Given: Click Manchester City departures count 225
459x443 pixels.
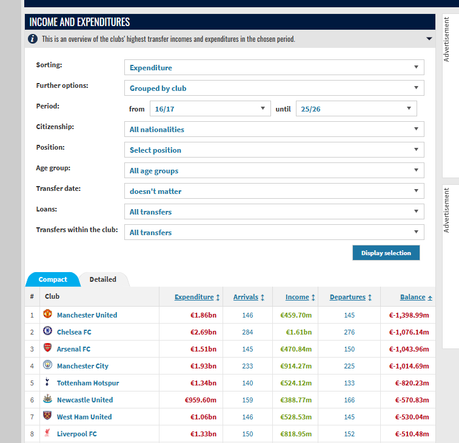Looking at the screenshot, I should click(349, 366).
